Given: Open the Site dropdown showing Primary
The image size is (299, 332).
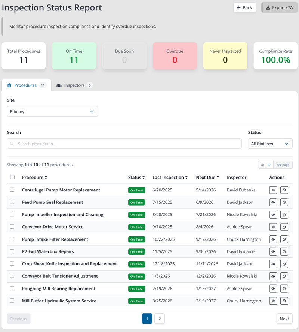Looking at the screenshot, I should [x=52, y=111].
